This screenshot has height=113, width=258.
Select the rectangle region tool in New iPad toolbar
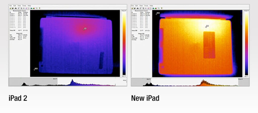pos(150,8)
